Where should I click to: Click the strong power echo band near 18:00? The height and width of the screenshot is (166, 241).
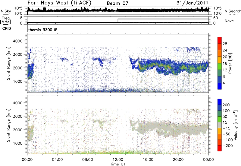163,67
